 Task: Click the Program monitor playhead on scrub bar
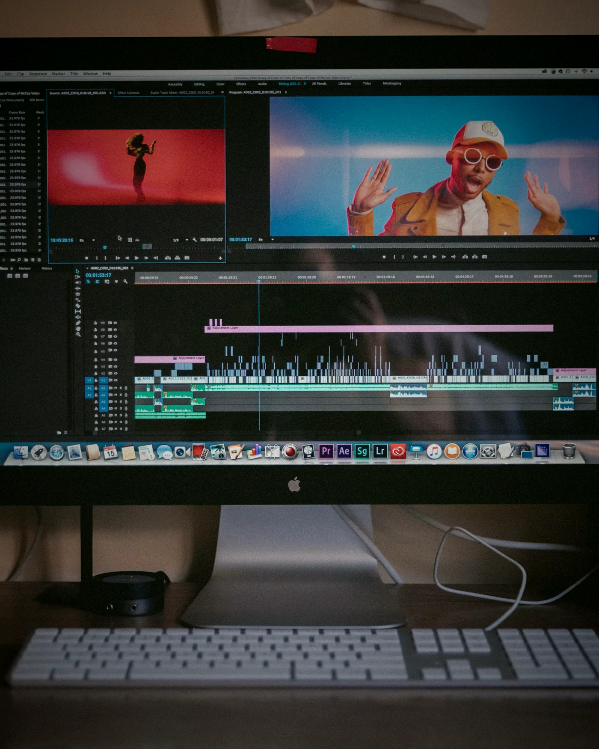(353, 247)
